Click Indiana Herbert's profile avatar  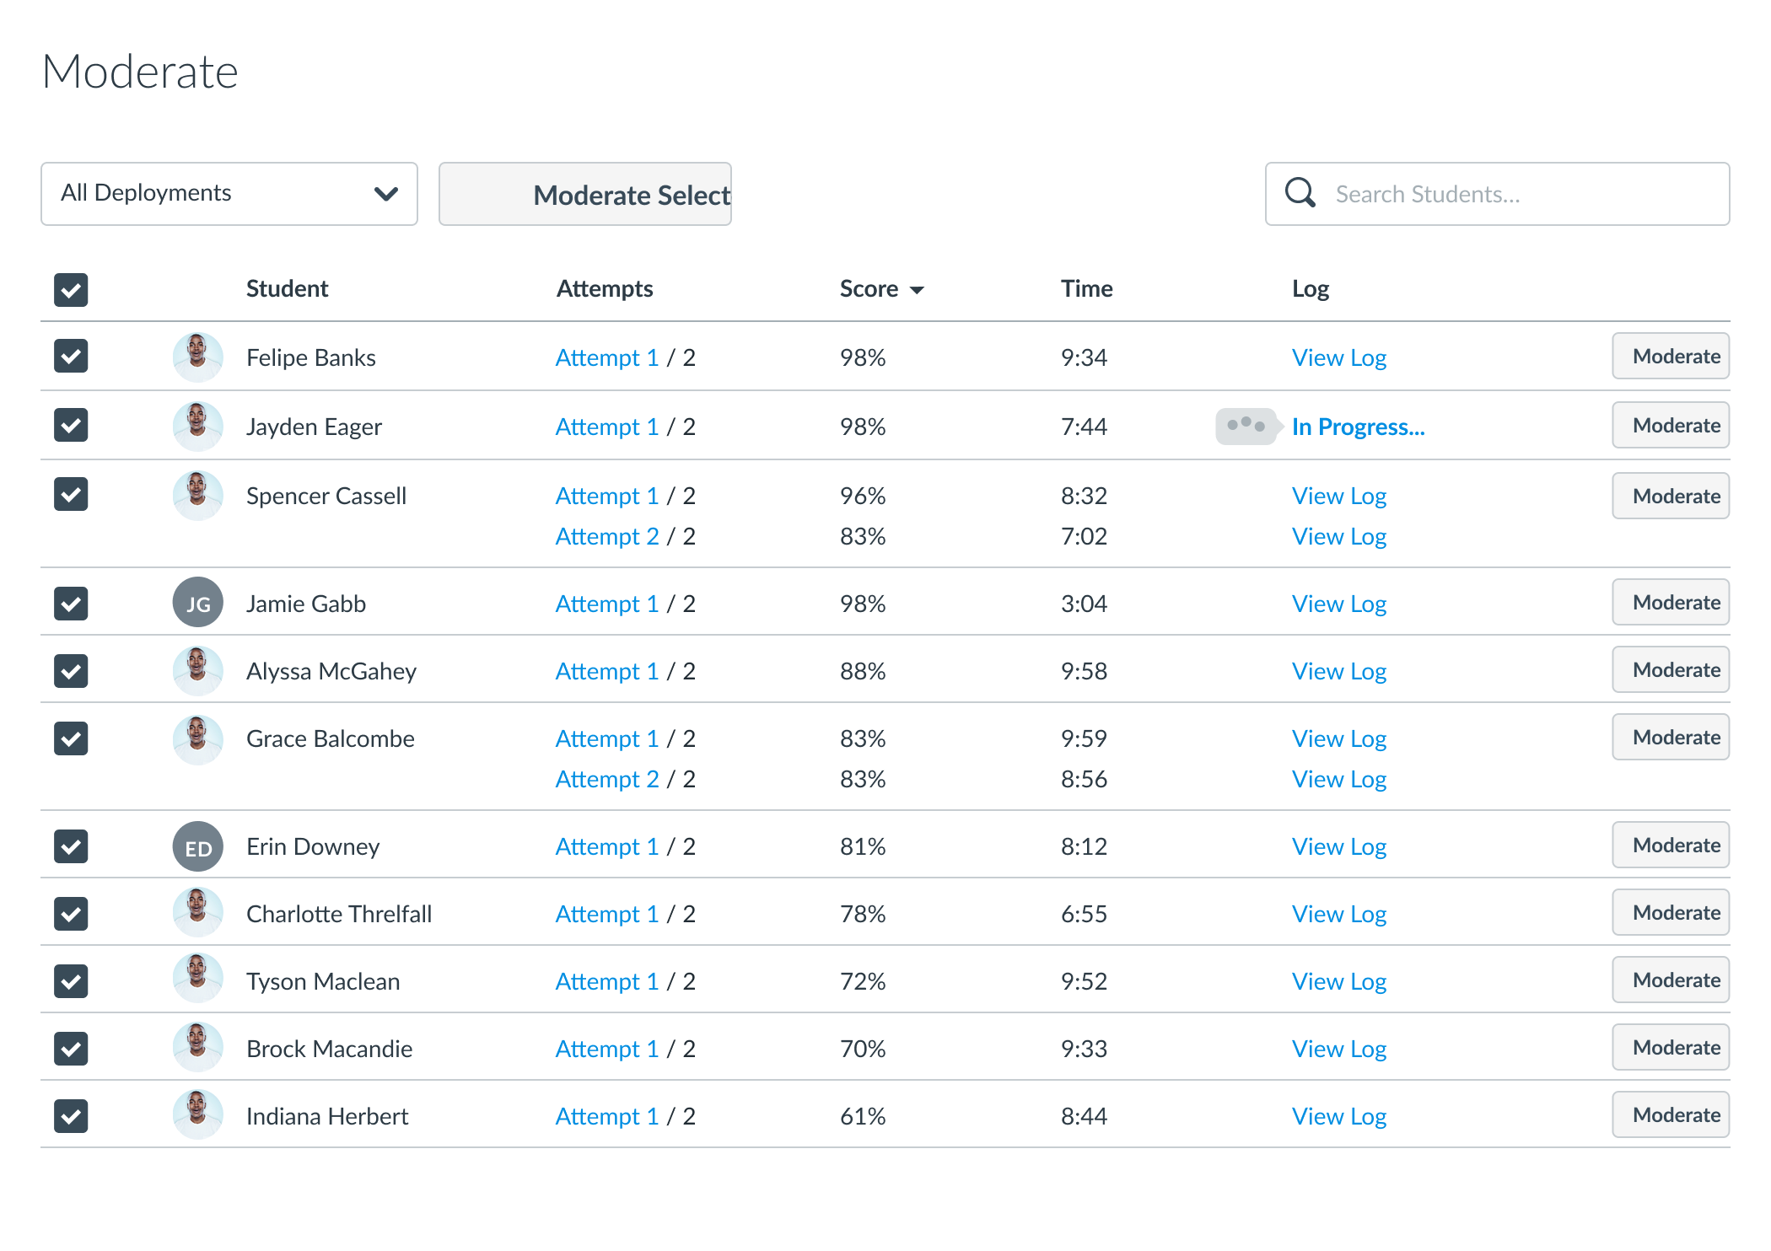[x=197, y=1115]
